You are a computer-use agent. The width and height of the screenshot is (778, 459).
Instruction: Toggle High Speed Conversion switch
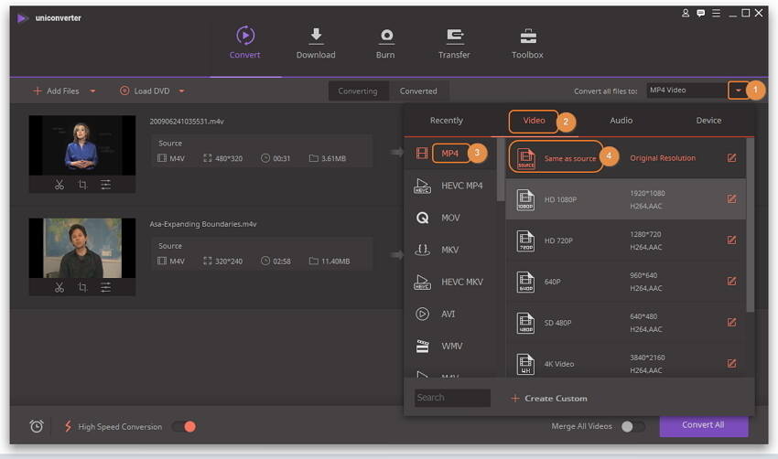point(184,427)
